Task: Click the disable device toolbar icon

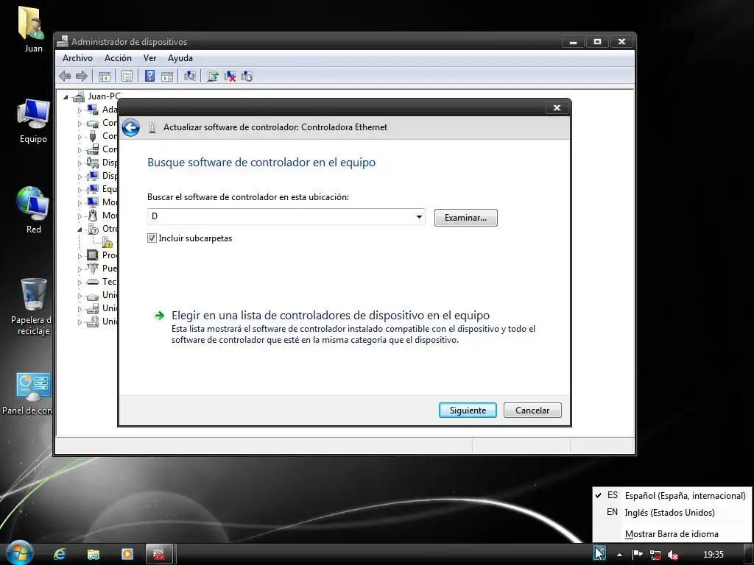Action: 247,76
